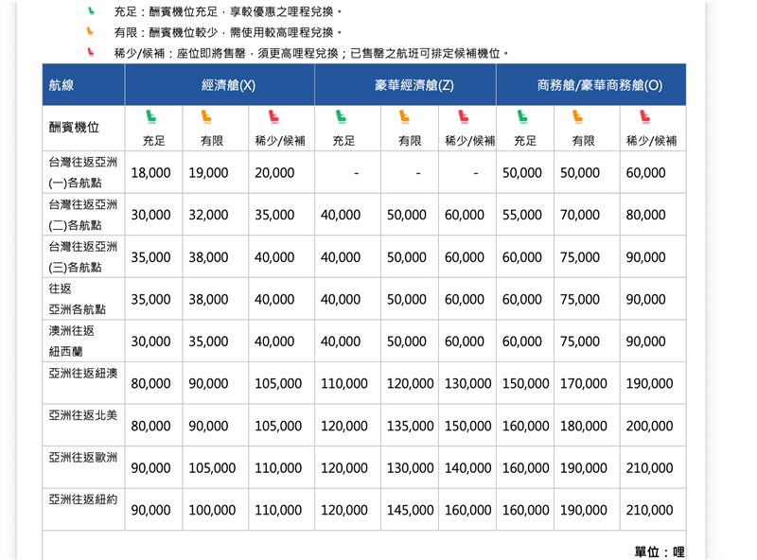The width and height of the screenshot is (757, 560).
Task: Select the 豪華經濟艙(Z) column header
Action: coord(406,85)
